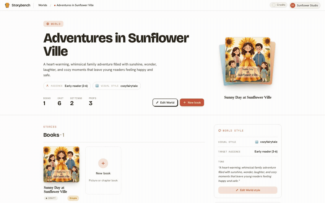Click the red New book button
Screen dimensions: 325x203
point(192,102)
